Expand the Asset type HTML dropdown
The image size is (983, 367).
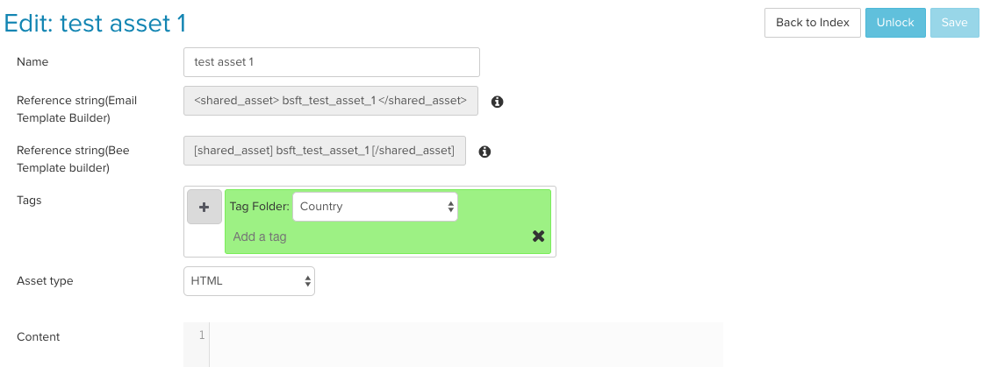coord(249,281)
